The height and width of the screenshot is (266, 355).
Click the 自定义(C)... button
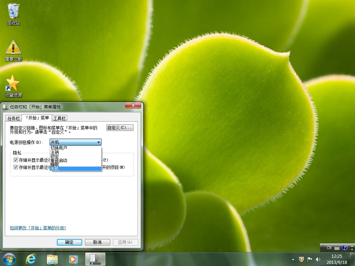coord(120,127)
